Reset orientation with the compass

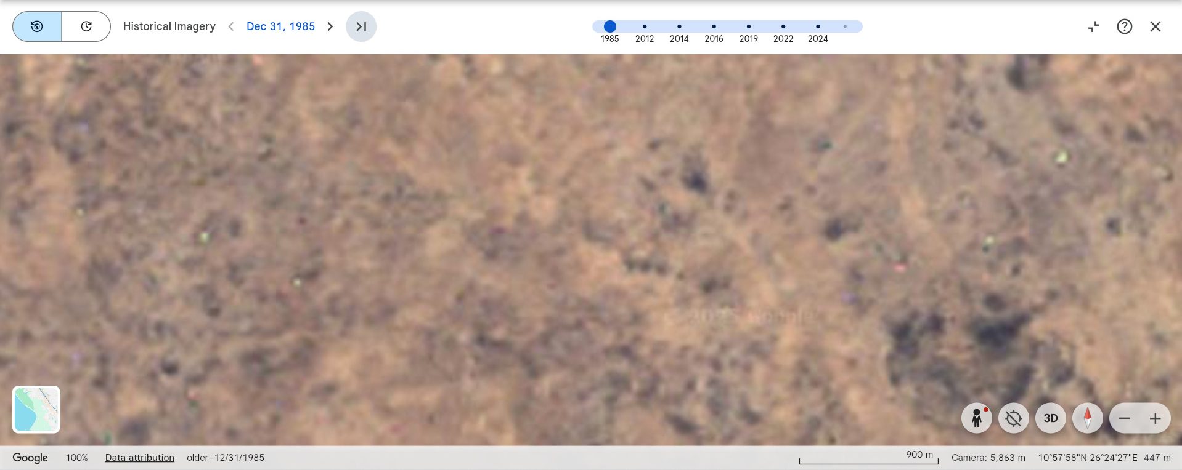tap(1088, 418)
